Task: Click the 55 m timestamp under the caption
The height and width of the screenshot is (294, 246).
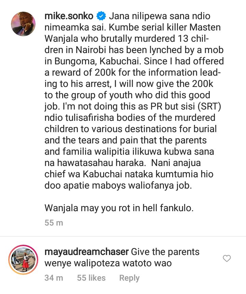Action: (x=54, y=223)
